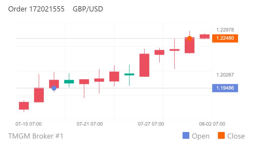
Task: Click the last red candlestick on right
Action: [x=205, y=37]
